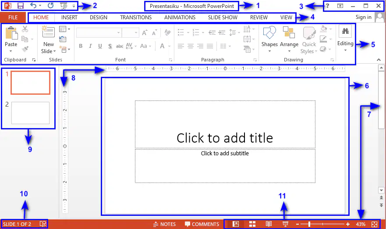Click the Copy icon
This screenshot has height=229, width=386.
click(25, 39)
